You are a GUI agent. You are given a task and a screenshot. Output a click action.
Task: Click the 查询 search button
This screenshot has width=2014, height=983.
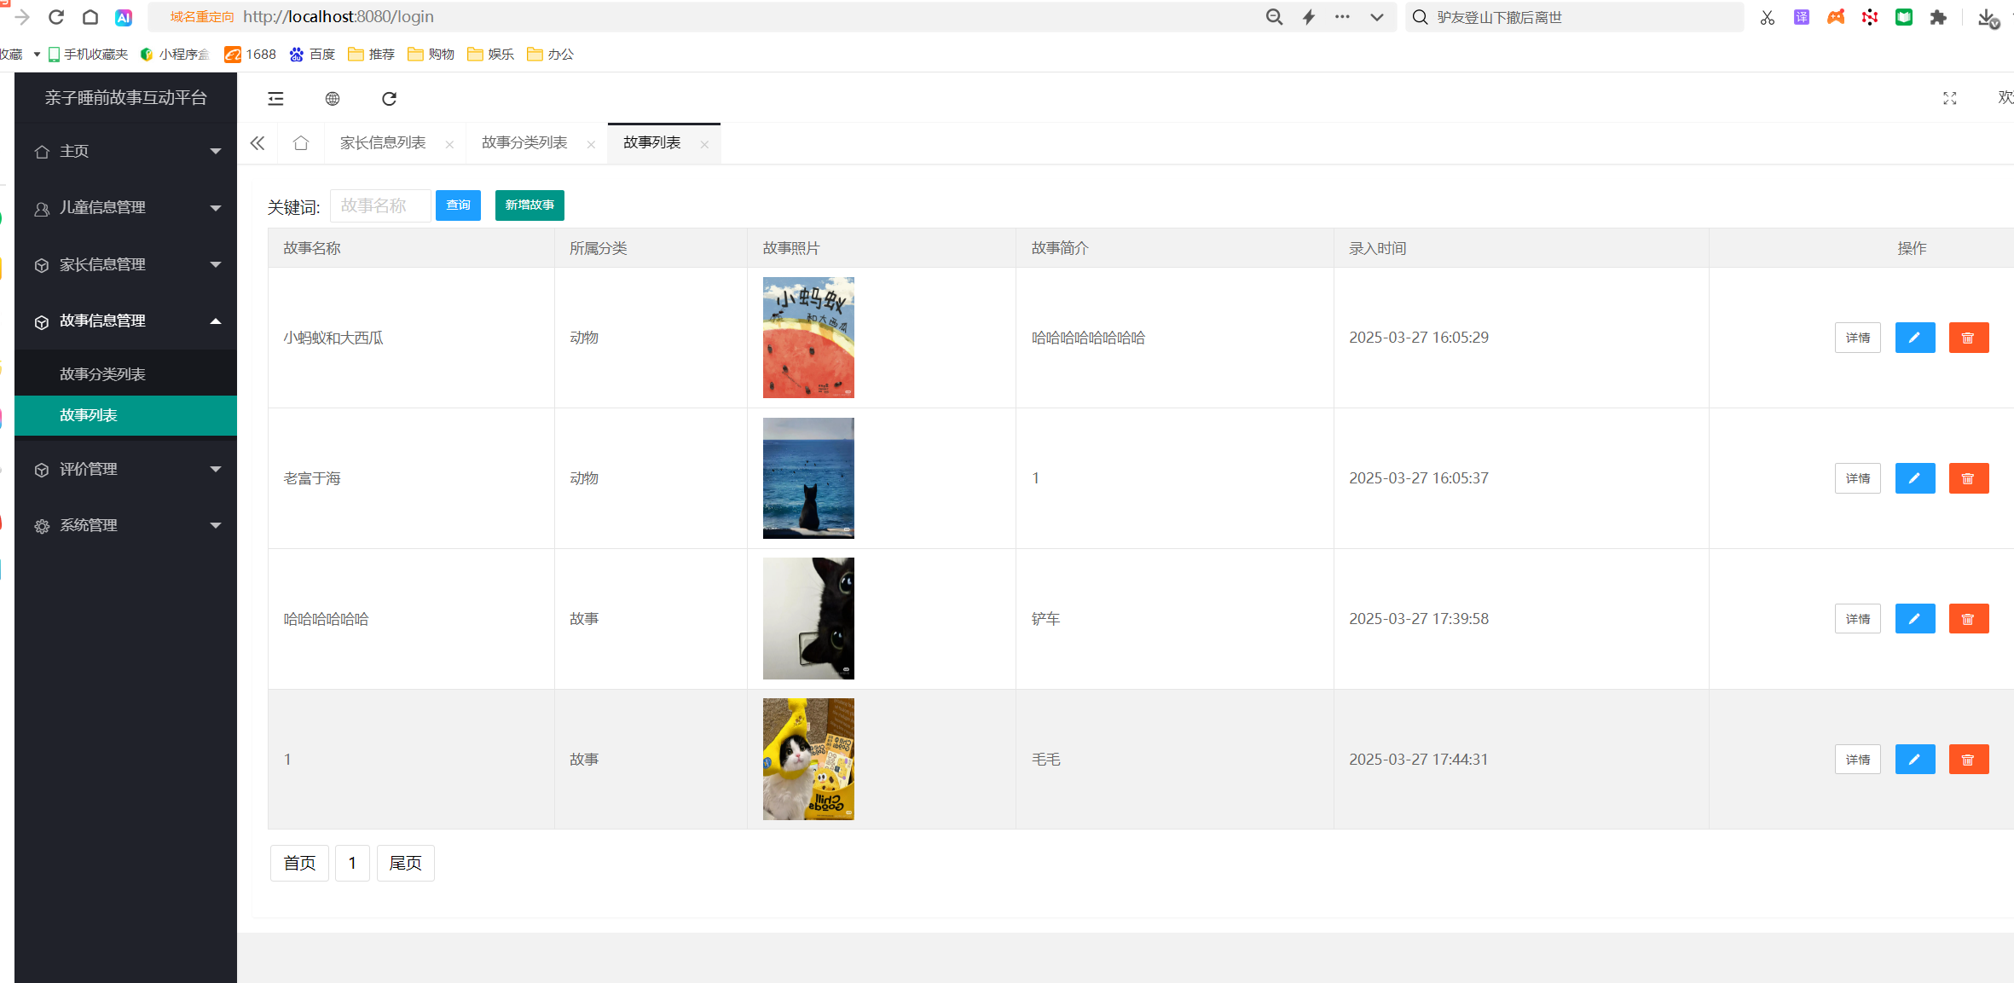(x=458, y=205)
